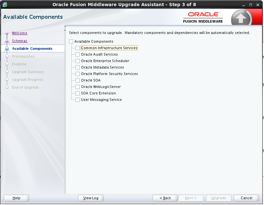Collapse the sidebar with splitter arrow
The height and width of the screenshot is (205, 264).
65,27
